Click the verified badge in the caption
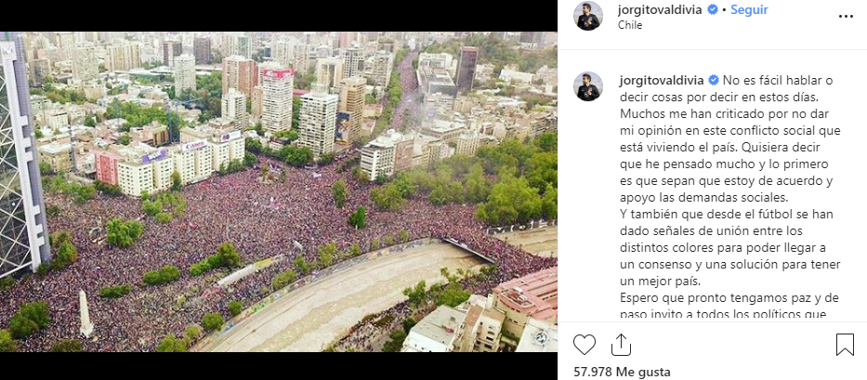Image resolution: width=867 pixels, height=380 pixels. click(714, 80)
